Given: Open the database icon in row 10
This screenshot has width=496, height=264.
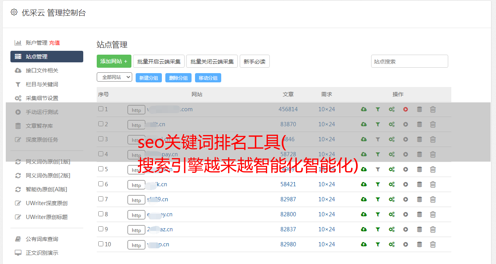Looking at the screenshot, I should tap(419, 244).
